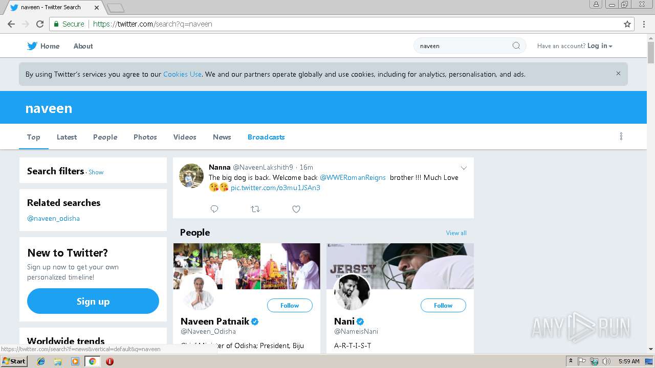Screen dimensions: 655x368
Task: Switch to the People tab
Action: click(x=105, y=137)
